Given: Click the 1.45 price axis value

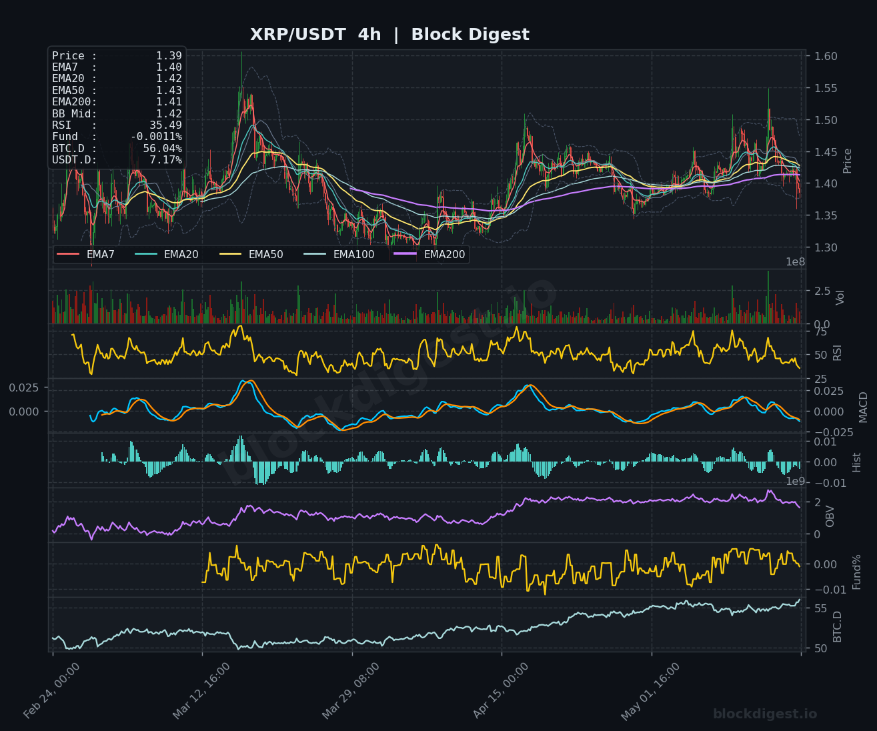Looking at the screenshot, I should tap(826, 152).
